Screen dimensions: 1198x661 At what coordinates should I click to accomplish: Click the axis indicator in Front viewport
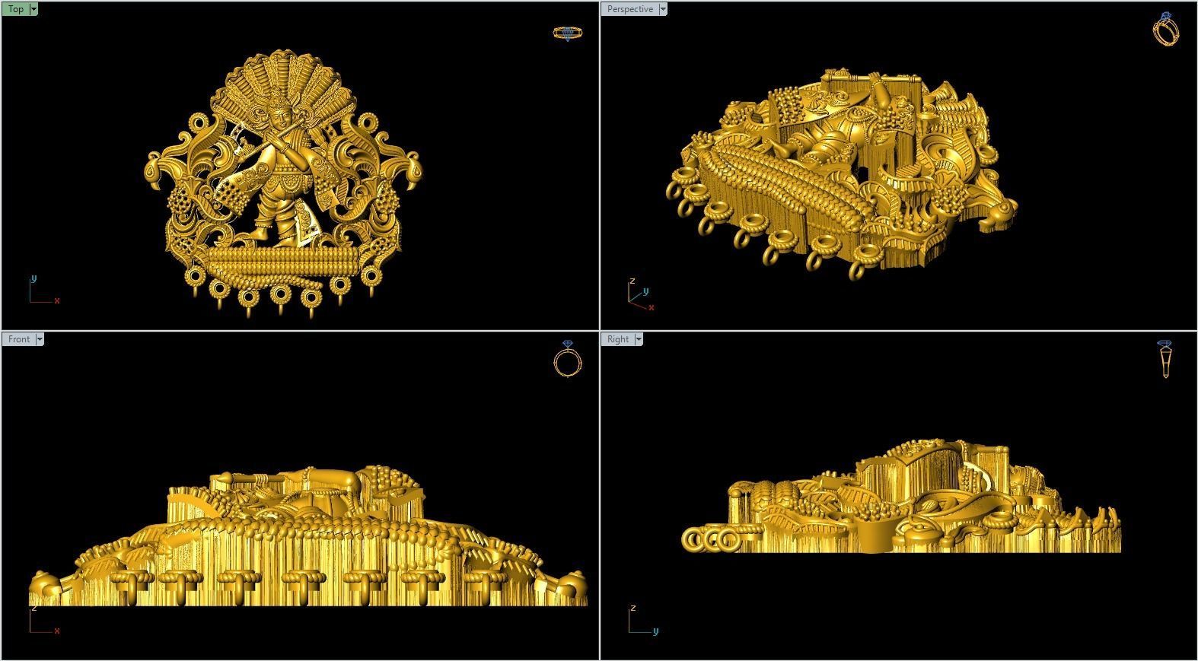tap(43, 619)
